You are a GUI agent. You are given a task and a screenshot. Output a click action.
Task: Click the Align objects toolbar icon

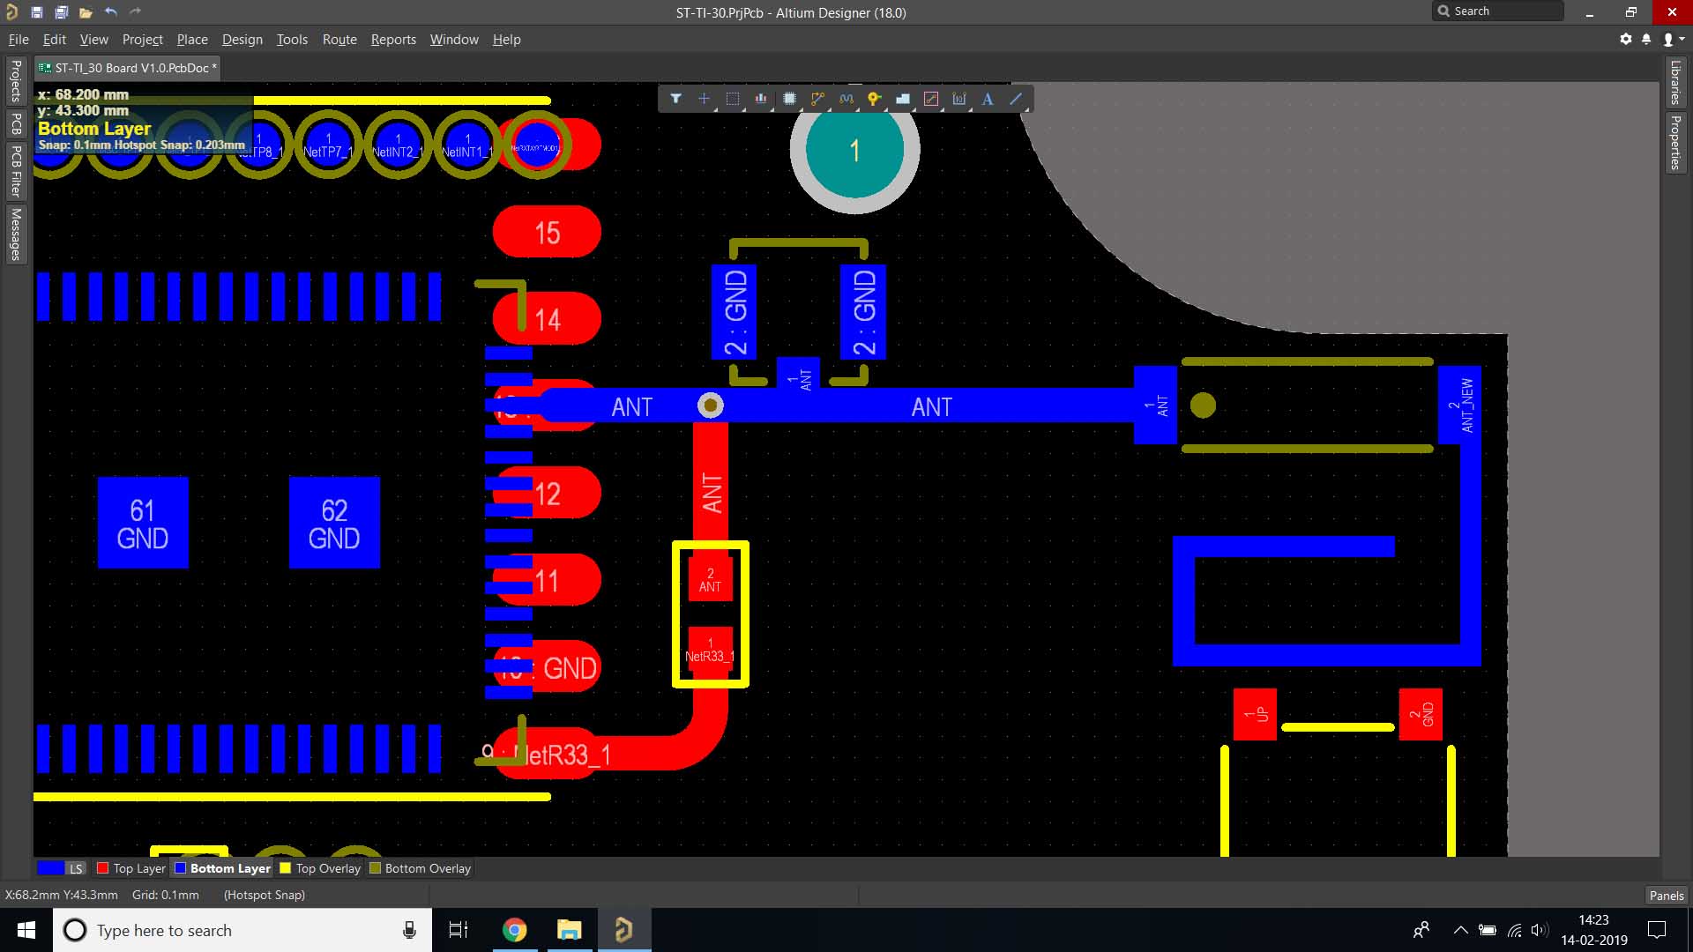coord(760,99)
